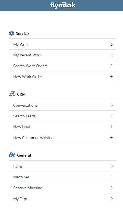Click the plus icon for New Customer Activity
The image size is (123, 211).
[111, 138]
